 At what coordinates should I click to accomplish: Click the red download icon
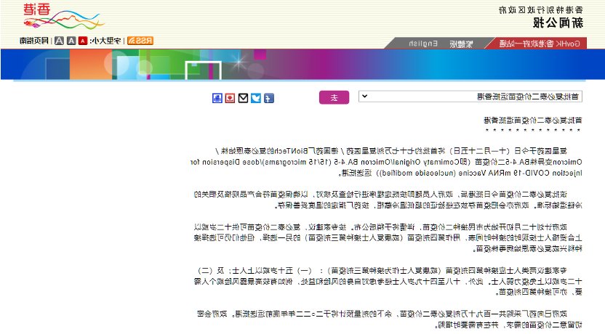pyautogui.click(x=230, y=98)
